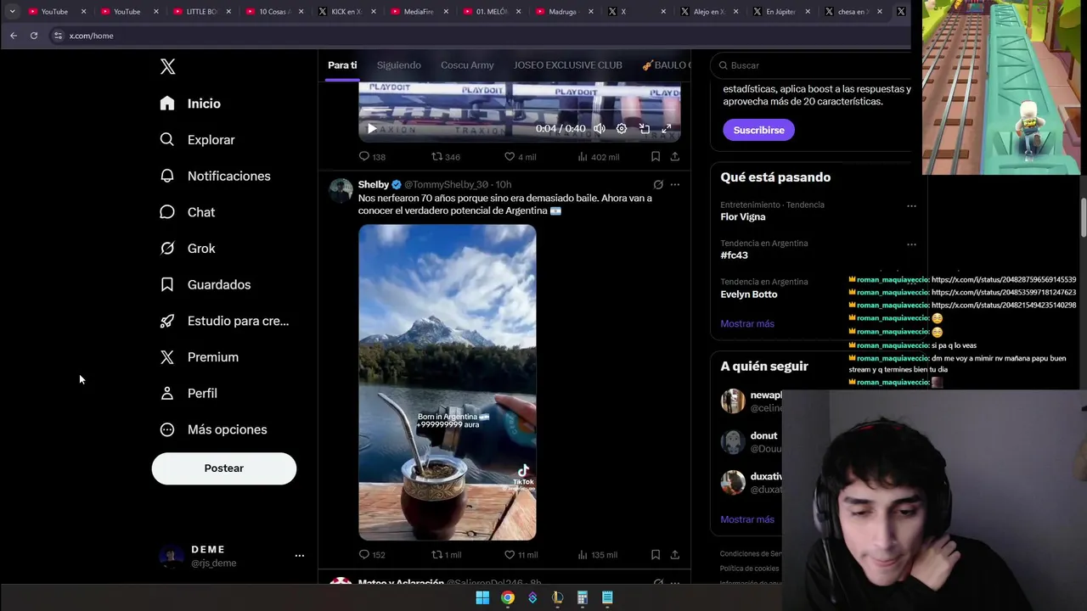Open the calculator icon in the taskbar

coord(583,598)
